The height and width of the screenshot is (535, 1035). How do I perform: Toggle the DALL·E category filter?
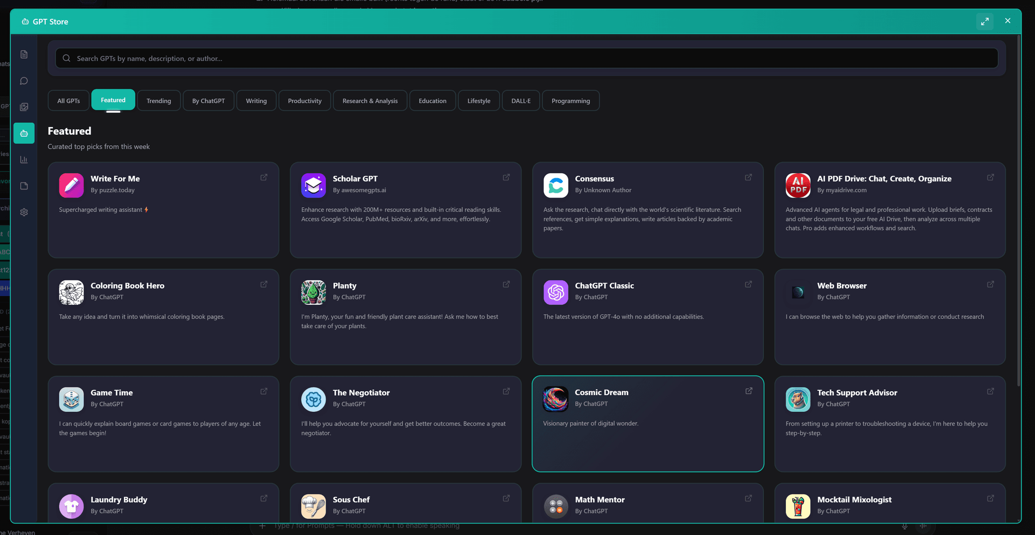click(x=520, y=100)
